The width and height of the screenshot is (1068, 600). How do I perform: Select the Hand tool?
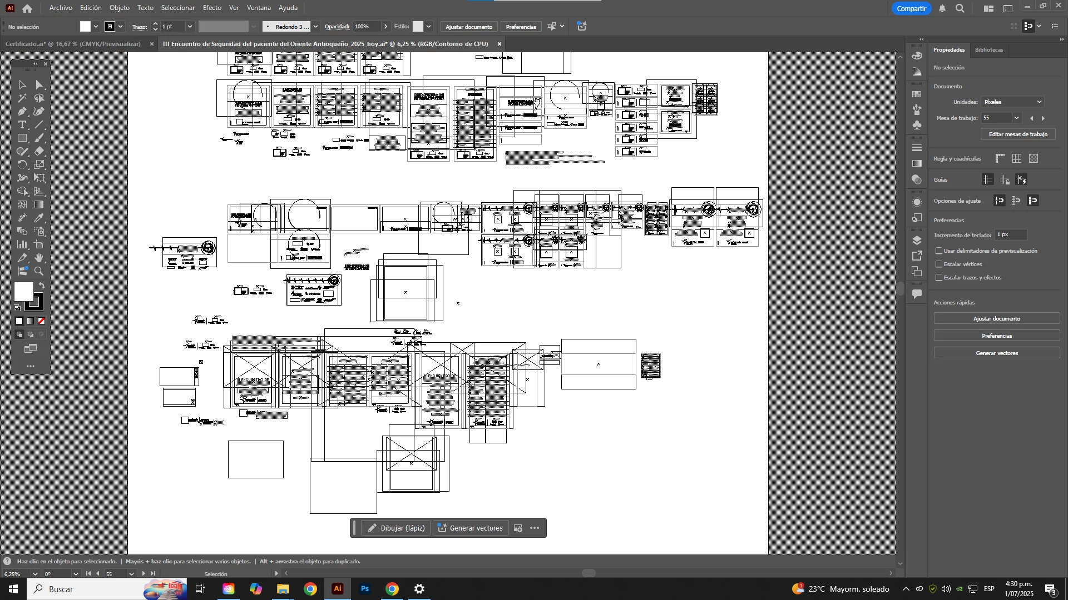click(39, 258)
